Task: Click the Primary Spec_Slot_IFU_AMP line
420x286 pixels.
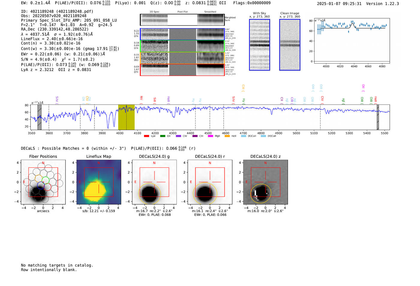Action: 69,20
